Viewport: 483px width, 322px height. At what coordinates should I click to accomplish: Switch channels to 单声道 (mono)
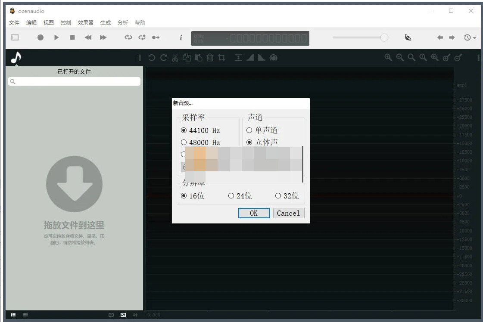(249, 130)
